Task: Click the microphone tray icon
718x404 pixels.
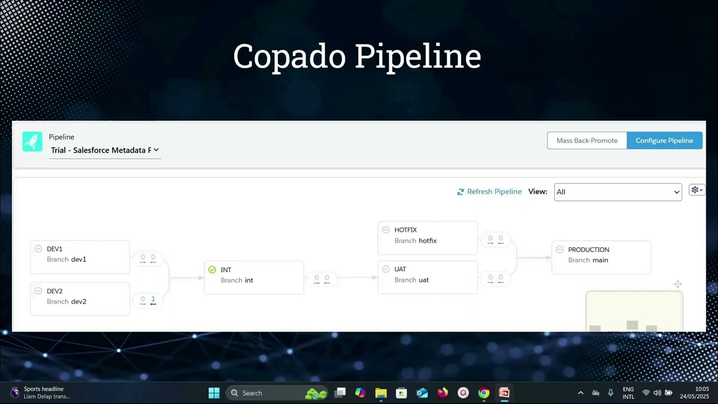Action: (x=611, y=393)
